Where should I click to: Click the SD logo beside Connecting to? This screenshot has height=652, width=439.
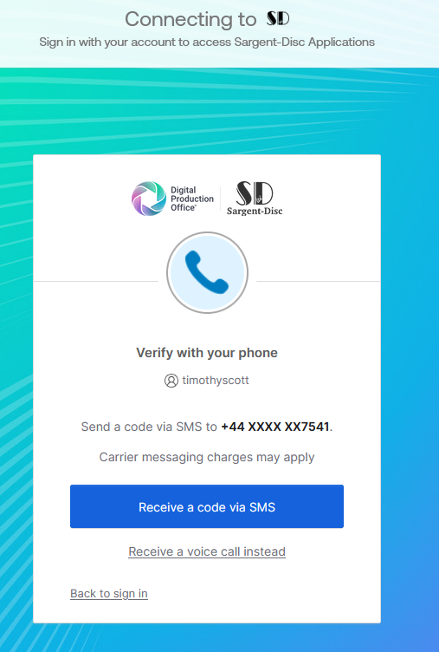coord(277,18)
